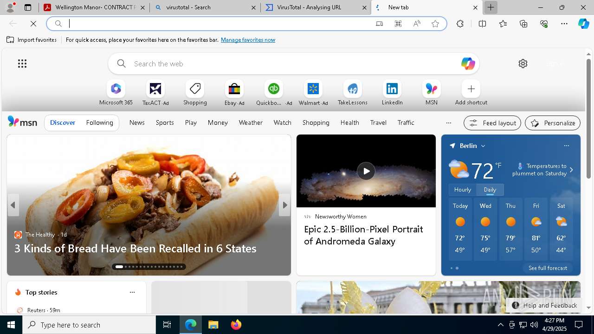The width and height of the screenshot is (594, 334).
Task: Open Firefox from the taskbar
Action: pos(236,325)
